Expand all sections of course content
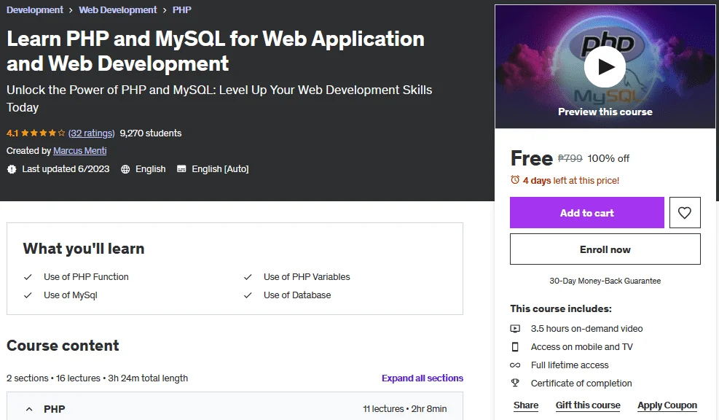 [x=423, y=378]
